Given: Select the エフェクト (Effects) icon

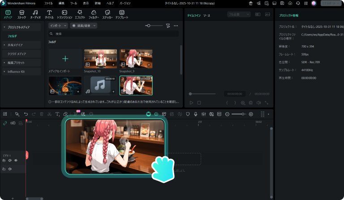Looking at the screenshot, I should (x=80, y=14).
